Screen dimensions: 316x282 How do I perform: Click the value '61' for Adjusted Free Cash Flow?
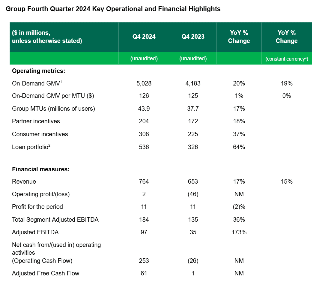pos(144,273)
